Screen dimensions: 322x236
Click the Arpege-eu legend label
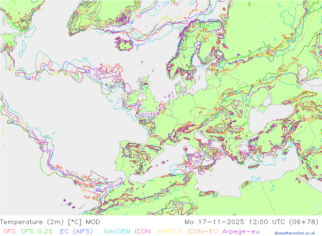tap(241, 231)
